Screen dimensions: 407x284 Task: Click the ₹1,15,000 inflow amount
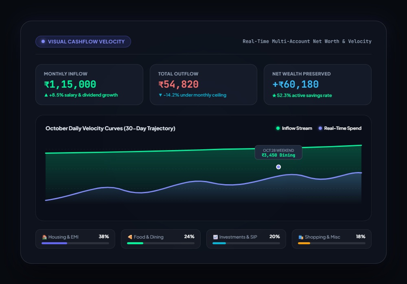click(70, 84)
